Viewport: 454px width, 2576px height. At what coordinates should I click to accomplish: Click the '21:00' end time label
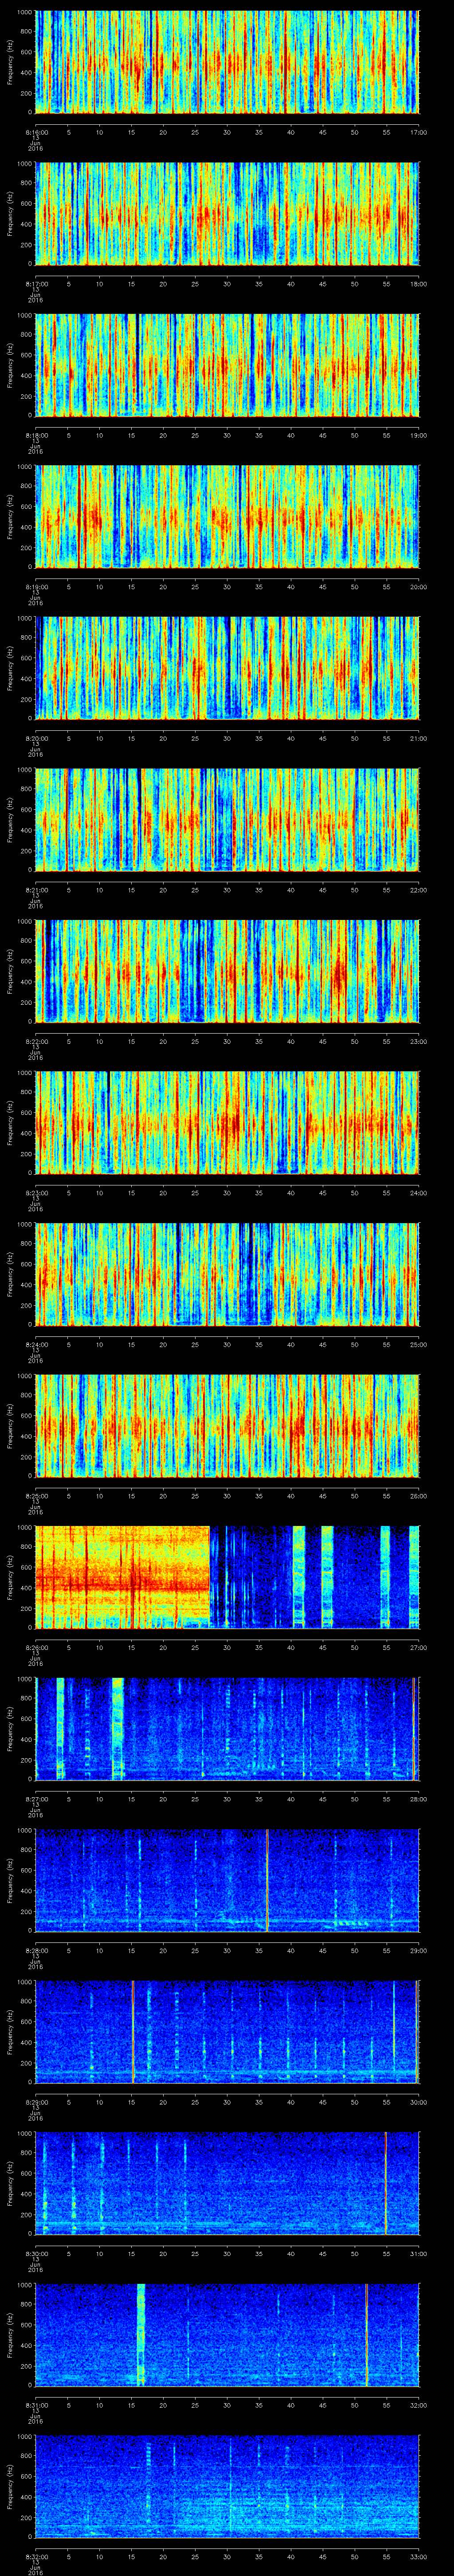point(418,737)
